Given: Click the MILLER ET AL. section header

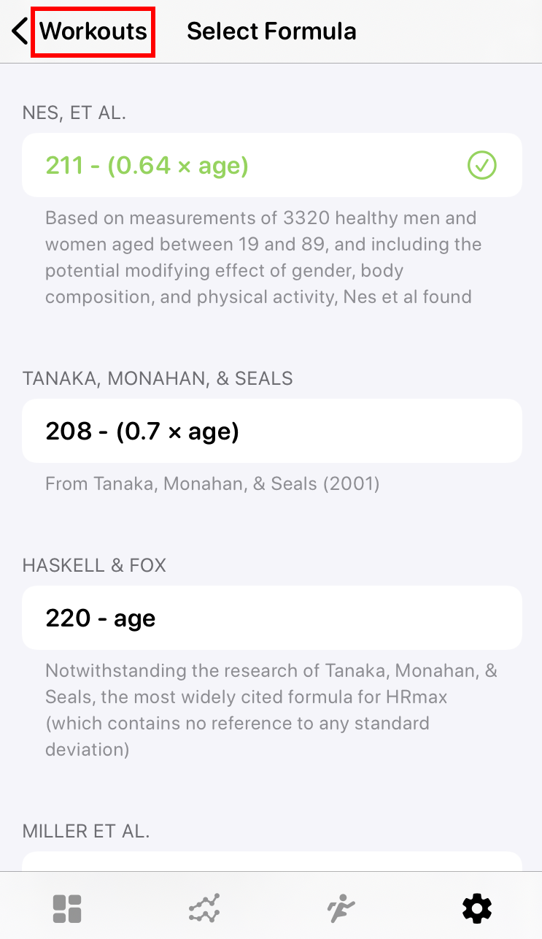Looking at the screenshot, I should coord(86,831).
